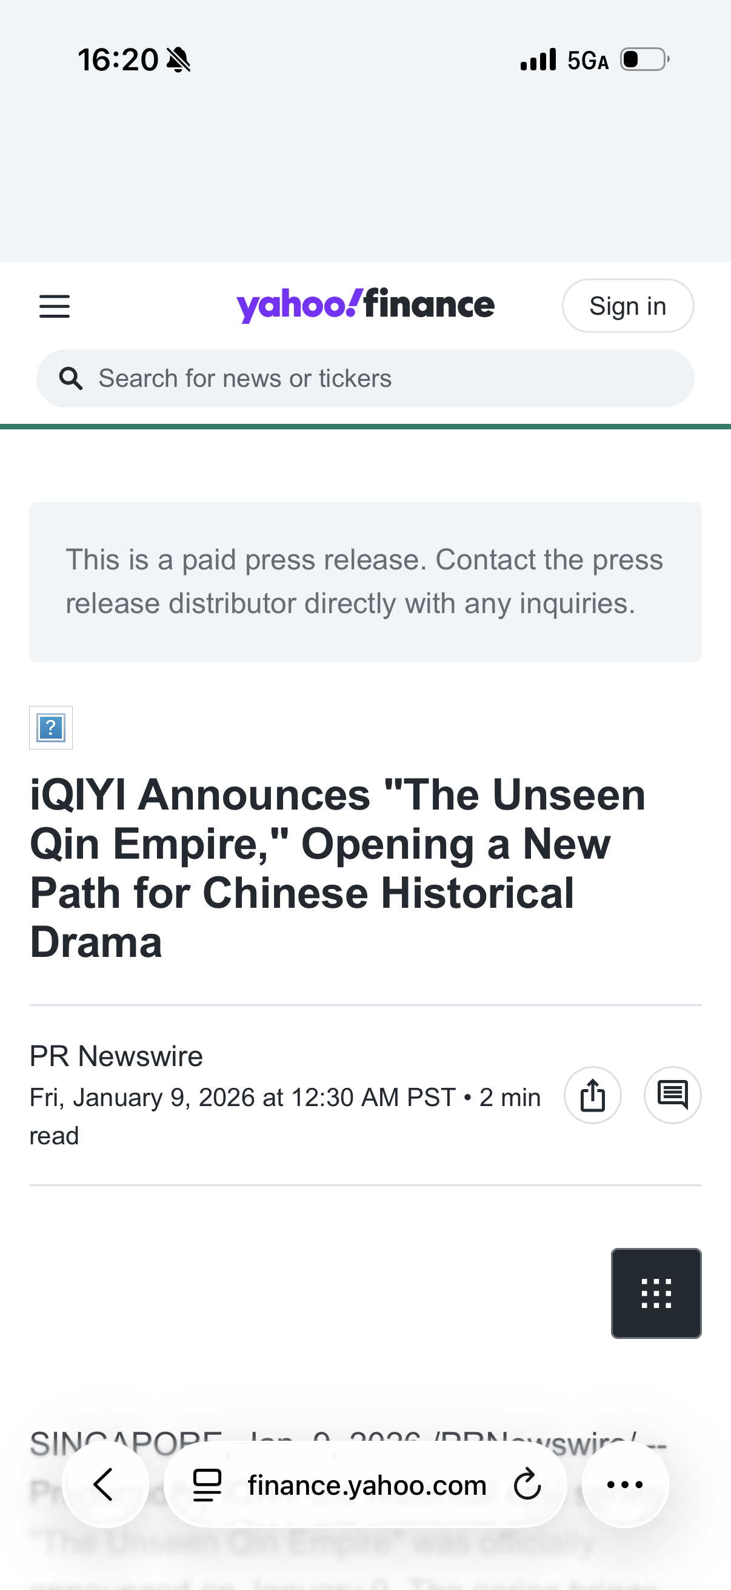Image resolution: width=731 pixels, height=1590 pixels.
Task: Reload the page with refresh icon
Action: pyautogui.click(x=527, y=1484)
